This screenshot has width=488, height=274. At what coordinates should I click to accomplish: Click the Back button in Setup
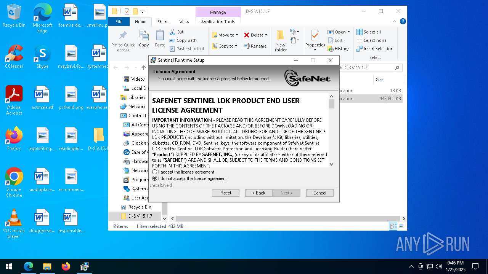[x=259, y=193]
